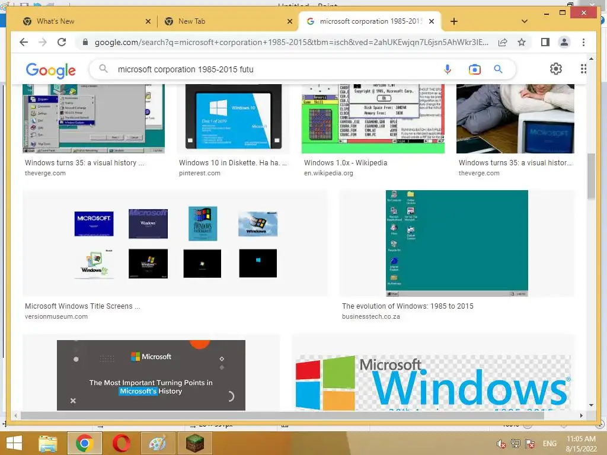This screenshot has height=455, width=607.
Task: Click the forward navigation arrow
Action: point(43,42)
